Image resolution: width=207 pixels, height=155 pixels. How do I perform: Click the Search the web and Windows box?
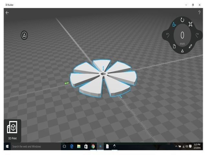click(36, 146)
